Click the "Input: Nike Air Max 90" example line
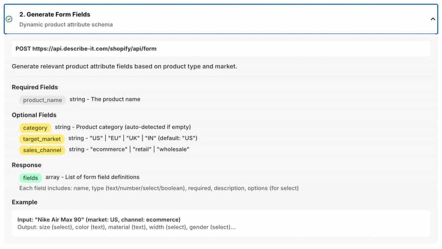Screen dimensions: 442x249 tap(99, 220)
